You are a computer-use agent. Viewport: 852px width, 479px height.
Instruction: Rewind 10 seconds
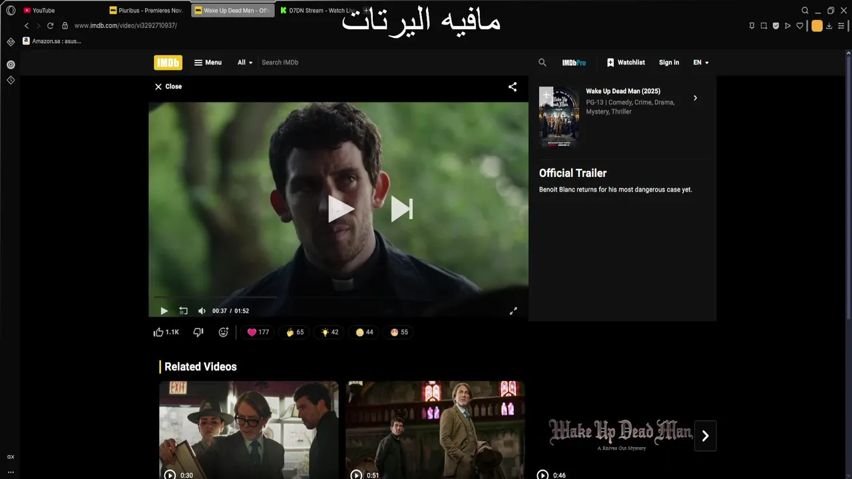183,311
